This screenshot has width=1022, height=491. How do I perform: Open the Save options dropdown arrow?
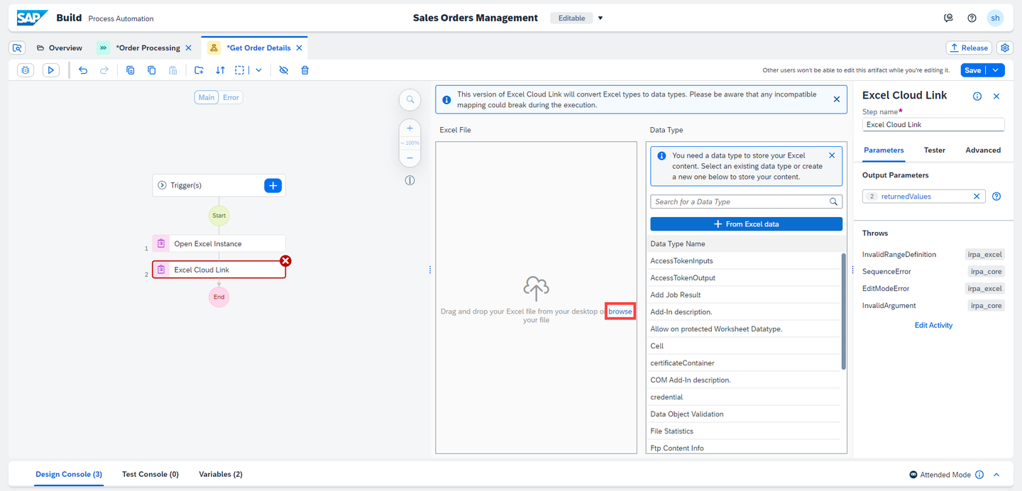(x=996, y=70)
